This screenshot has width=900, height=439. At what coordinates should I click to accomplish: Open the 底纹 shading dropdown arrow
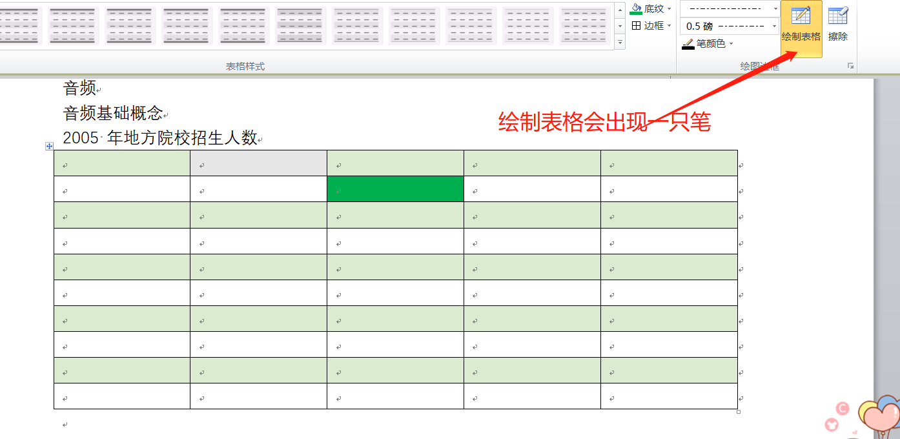669,8
